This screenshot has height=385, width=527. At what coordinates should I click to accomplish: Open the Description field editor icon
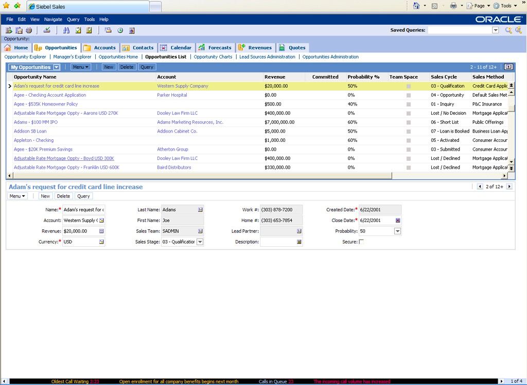click(299, 242)
